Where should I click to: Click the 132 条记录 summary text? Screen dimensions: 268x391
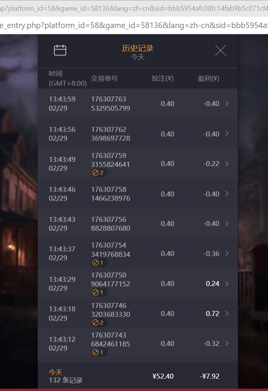click(66, 380)
